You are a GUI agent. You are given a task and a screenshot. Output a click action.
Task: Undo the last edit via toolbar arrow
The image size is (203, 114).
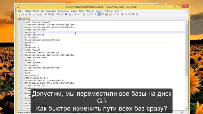[x=58, y=14]
